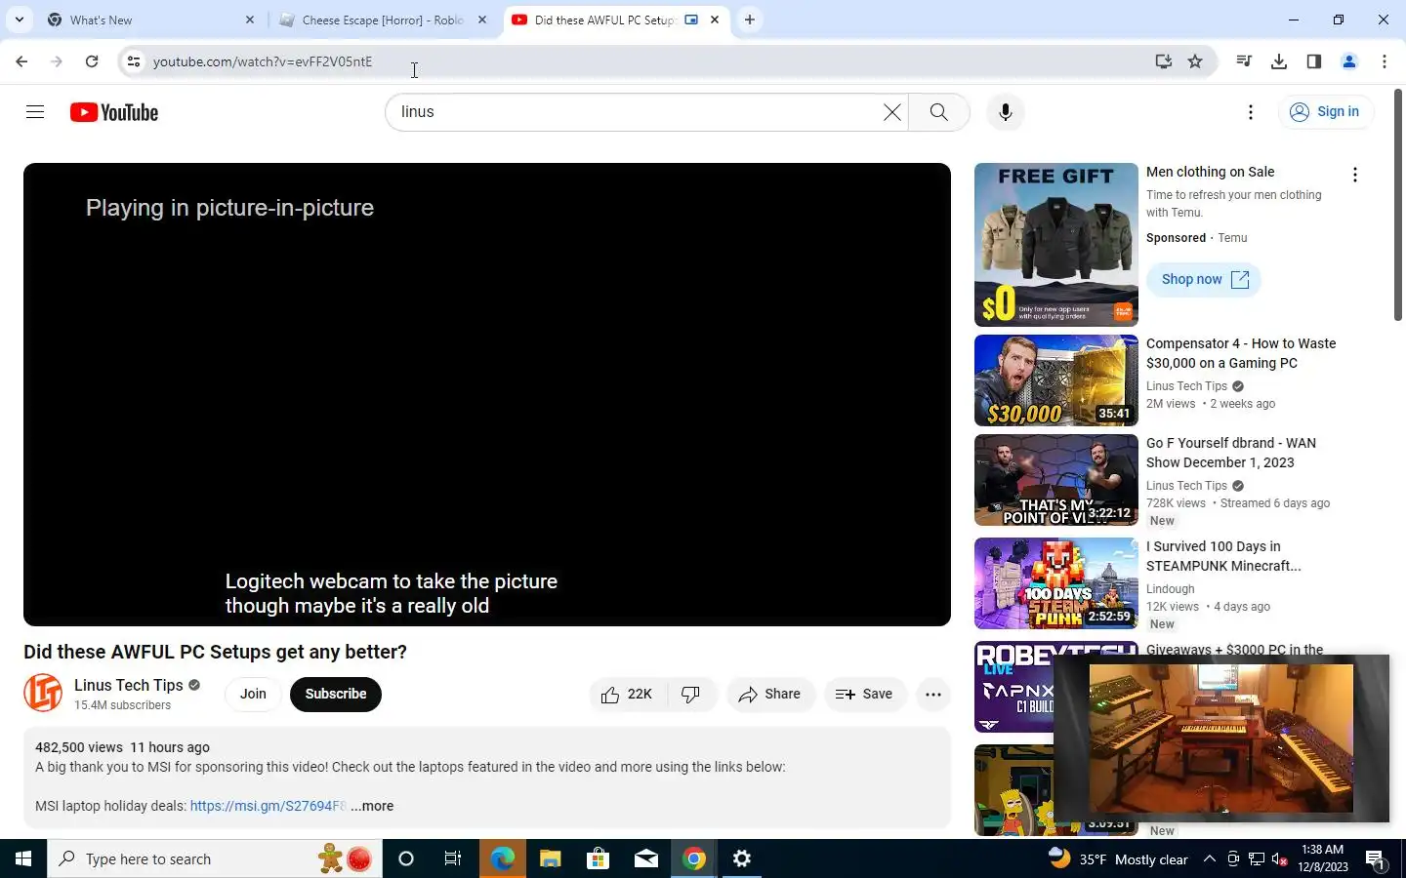Open the Chrome side panel
This screenshot has height=878, width=1406.
click(1314, 61)
